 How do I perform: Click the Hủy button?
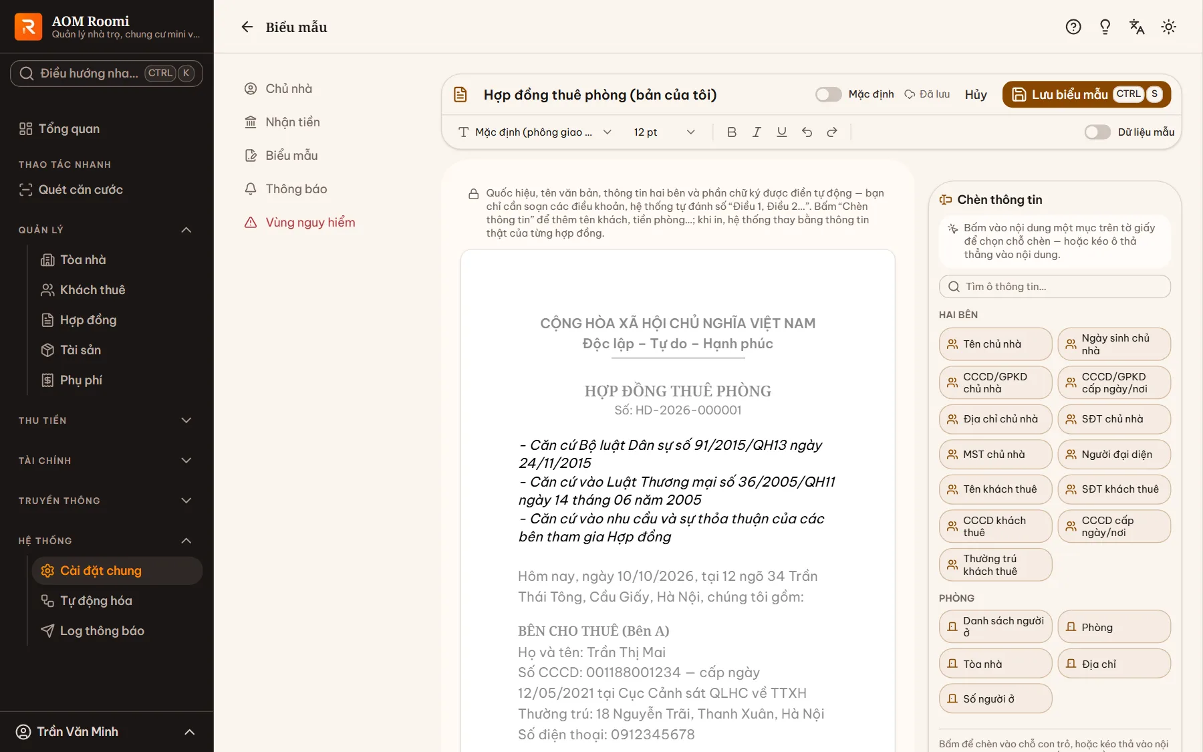pyautogui.click(x=976, y=94)
